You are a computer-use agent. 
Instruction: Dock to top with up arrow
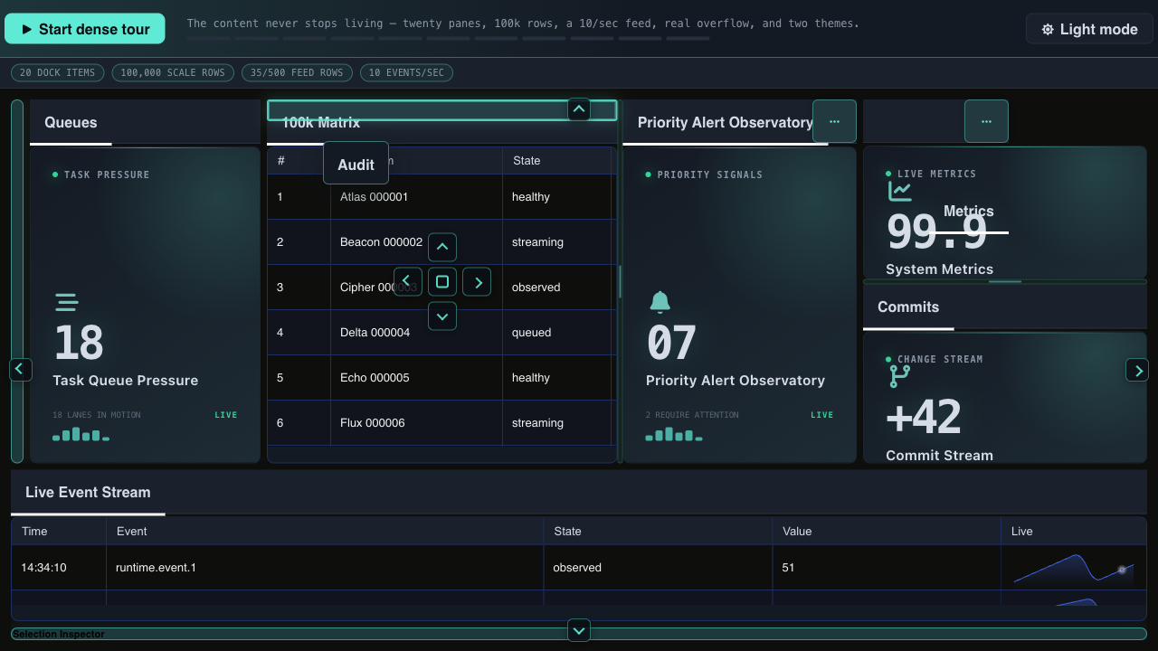pyautogui.click(x=442, y=247)
